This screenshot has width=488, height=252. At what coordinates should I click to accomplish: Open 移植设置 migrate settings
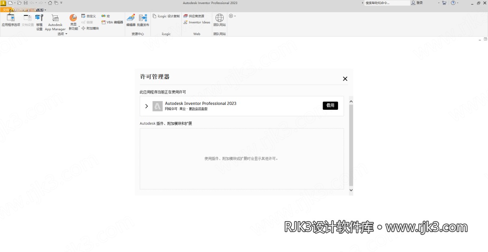tap(39, 22)
